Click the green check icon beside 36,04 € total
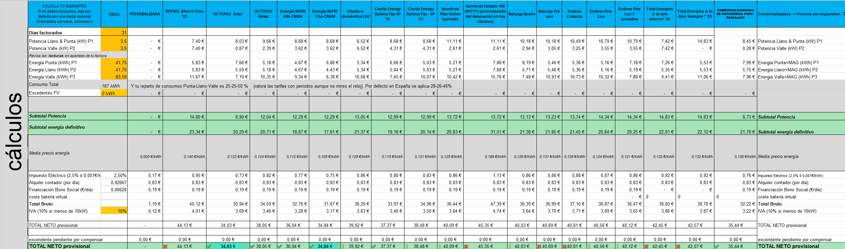The image size is (845, 249). 280,246
